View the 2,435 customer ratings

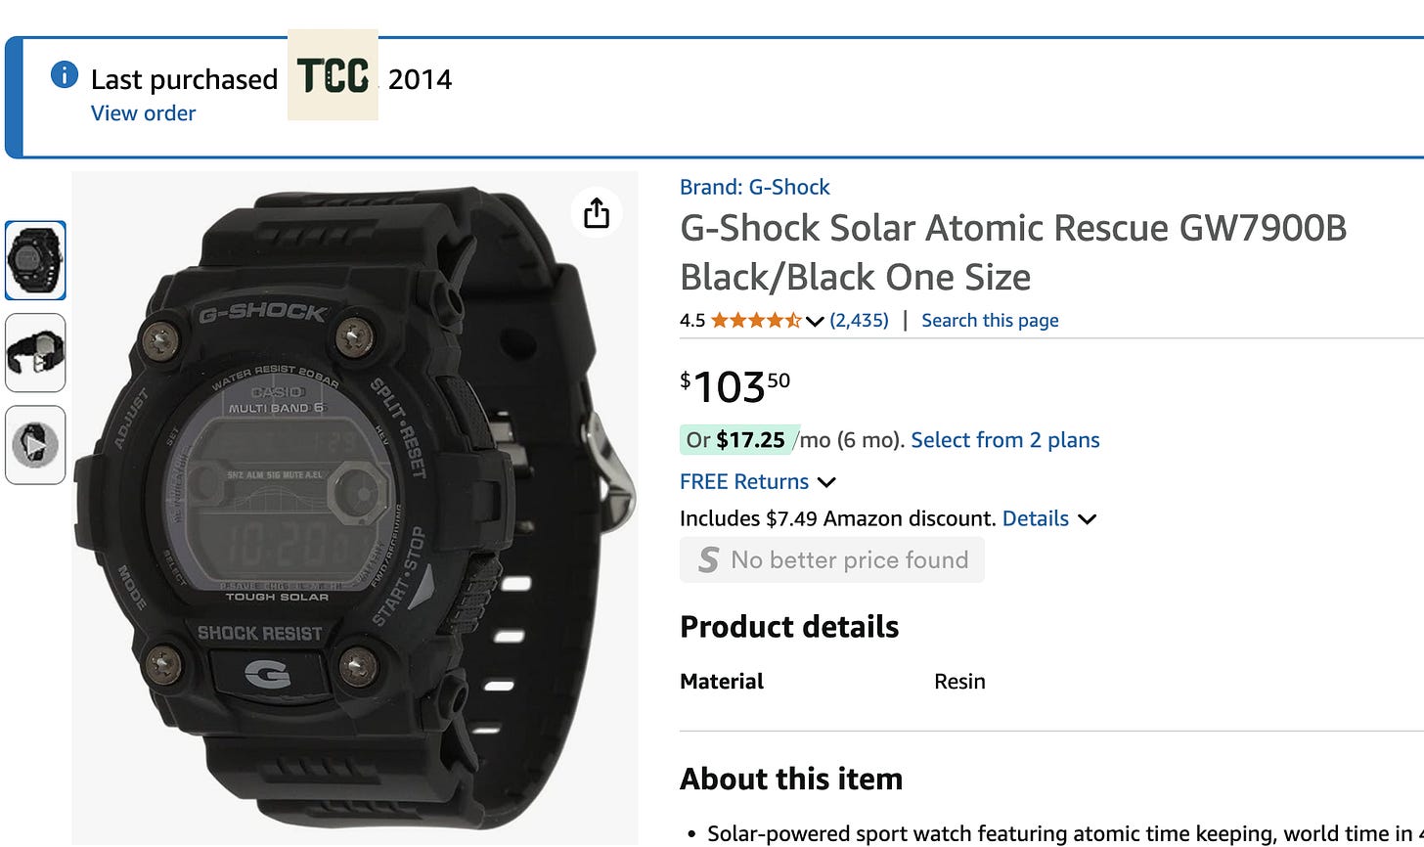(x=859, y=320)
